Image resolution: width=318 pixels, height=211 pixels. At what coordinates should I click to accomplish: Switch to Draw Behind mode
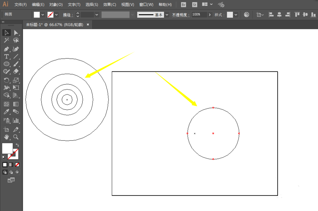pyautogui.click(x=11, y=172)
